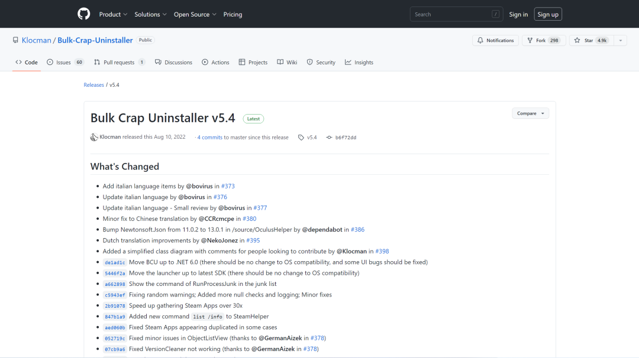This screenshot has width=639, height=358.
Task: Focus the Search field
Action: (x=456, y=14)
